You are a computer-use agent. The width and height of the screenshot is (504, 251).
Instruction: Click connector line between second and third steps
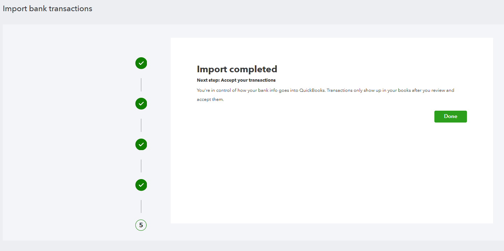(x=141, y=125)
